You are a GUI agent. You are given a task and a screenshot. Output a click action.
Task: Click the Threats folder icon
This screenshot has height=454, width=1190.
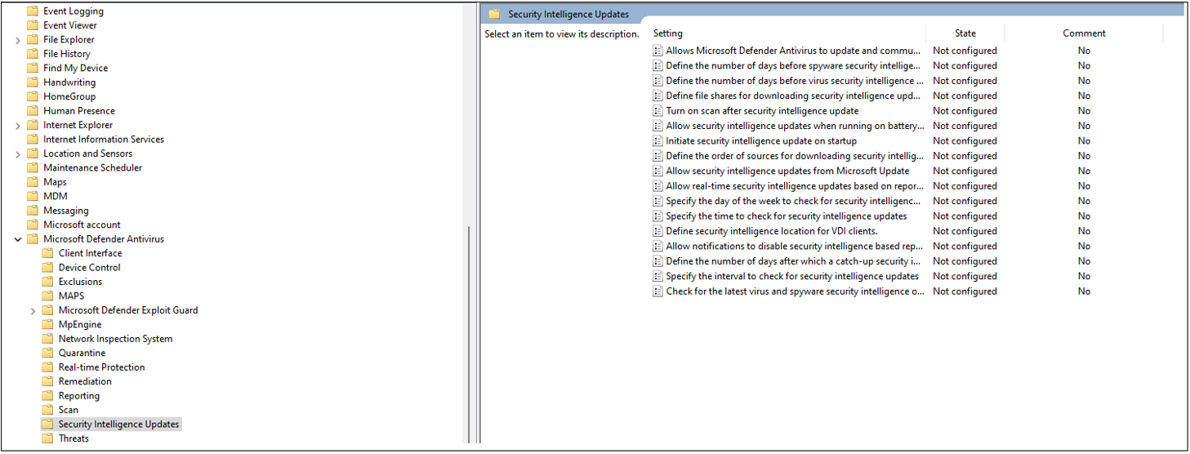[x=47, y=438]
